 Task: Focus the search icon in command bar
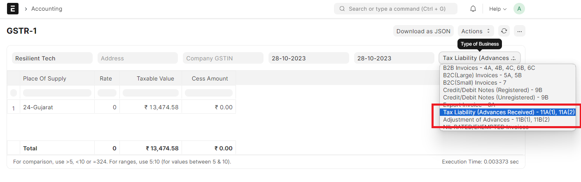[x=342, y=9]
